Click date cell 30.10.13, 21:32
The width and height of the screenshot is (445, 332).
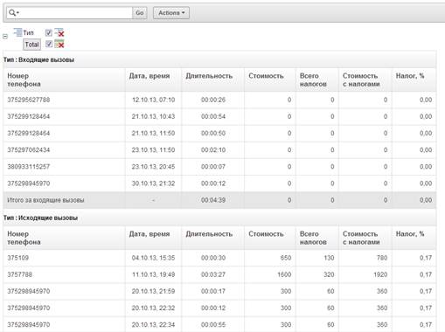point(153,183)
